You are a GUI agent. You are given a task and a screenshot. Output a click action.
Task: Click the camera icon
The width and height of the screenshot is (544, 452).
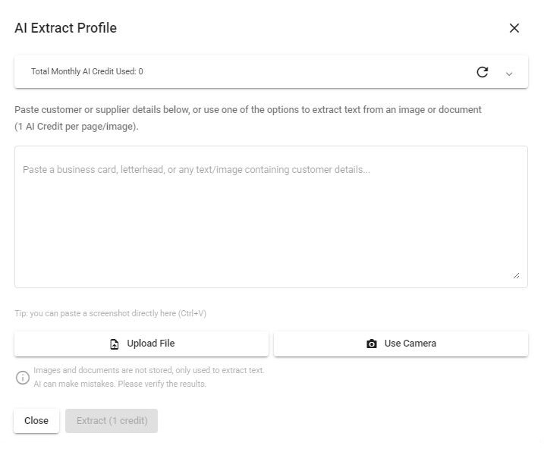pos(372,344)
